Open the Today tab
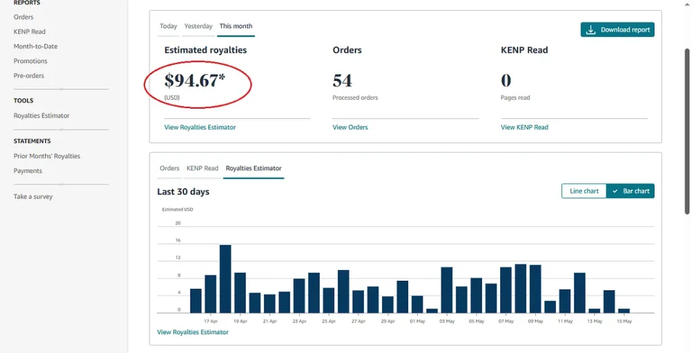This screenshot has width=691, height=353. tap(168, 26)
